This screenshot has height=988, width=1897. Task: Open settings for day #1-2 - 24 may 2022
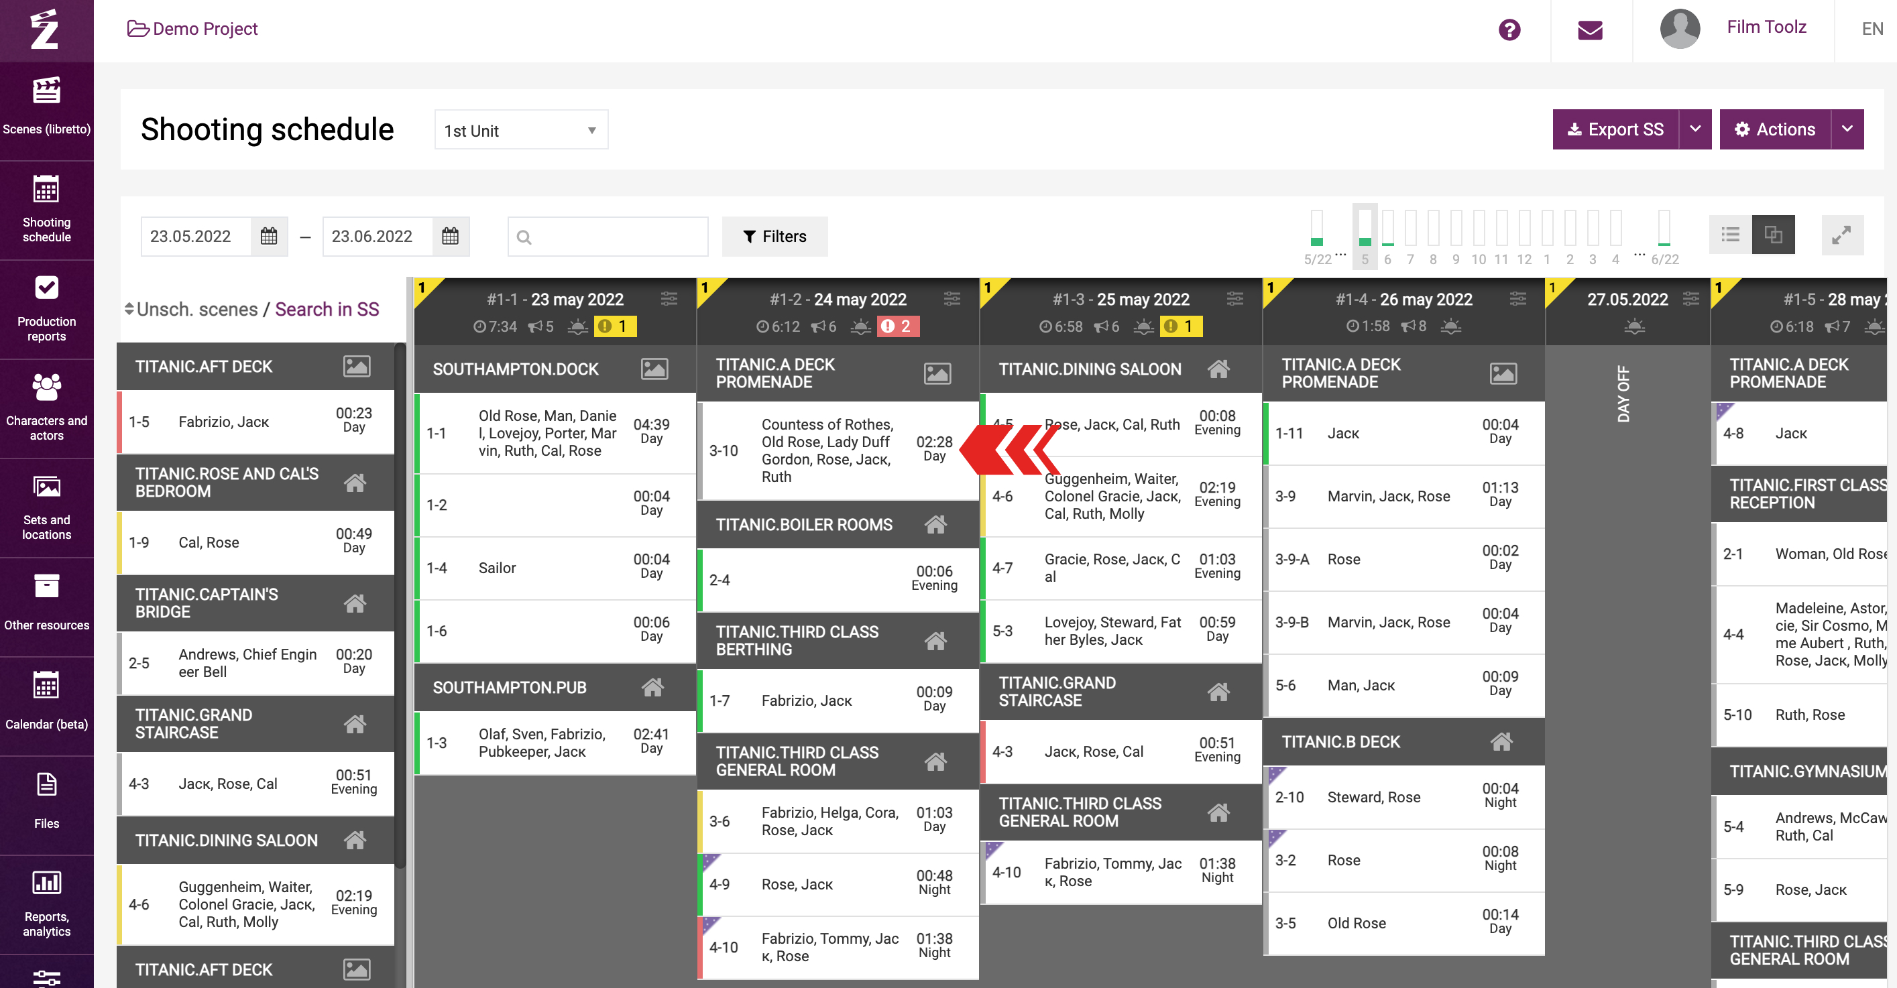coord(952,299)
